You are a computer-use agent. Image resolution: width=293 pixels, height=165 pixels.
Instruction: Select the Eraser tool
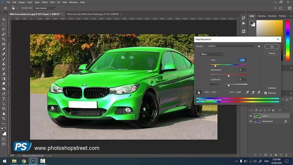pos(4,74)
